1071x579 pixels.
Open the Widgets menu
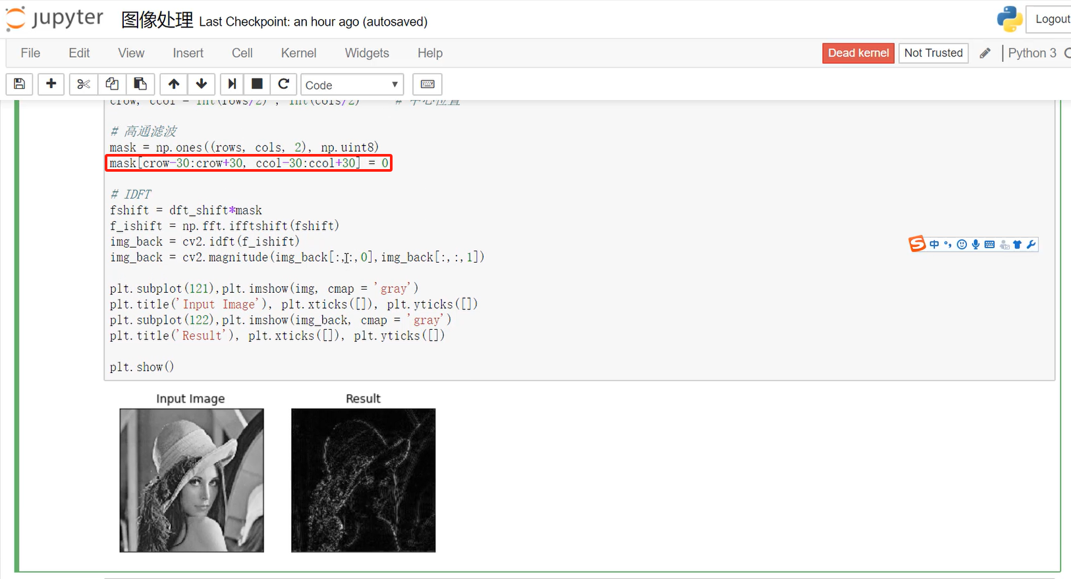point(367,53)
